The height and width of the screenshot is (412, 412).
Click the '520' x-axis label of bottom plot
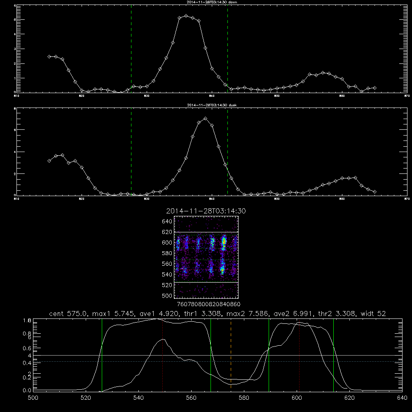coord(86,398)
